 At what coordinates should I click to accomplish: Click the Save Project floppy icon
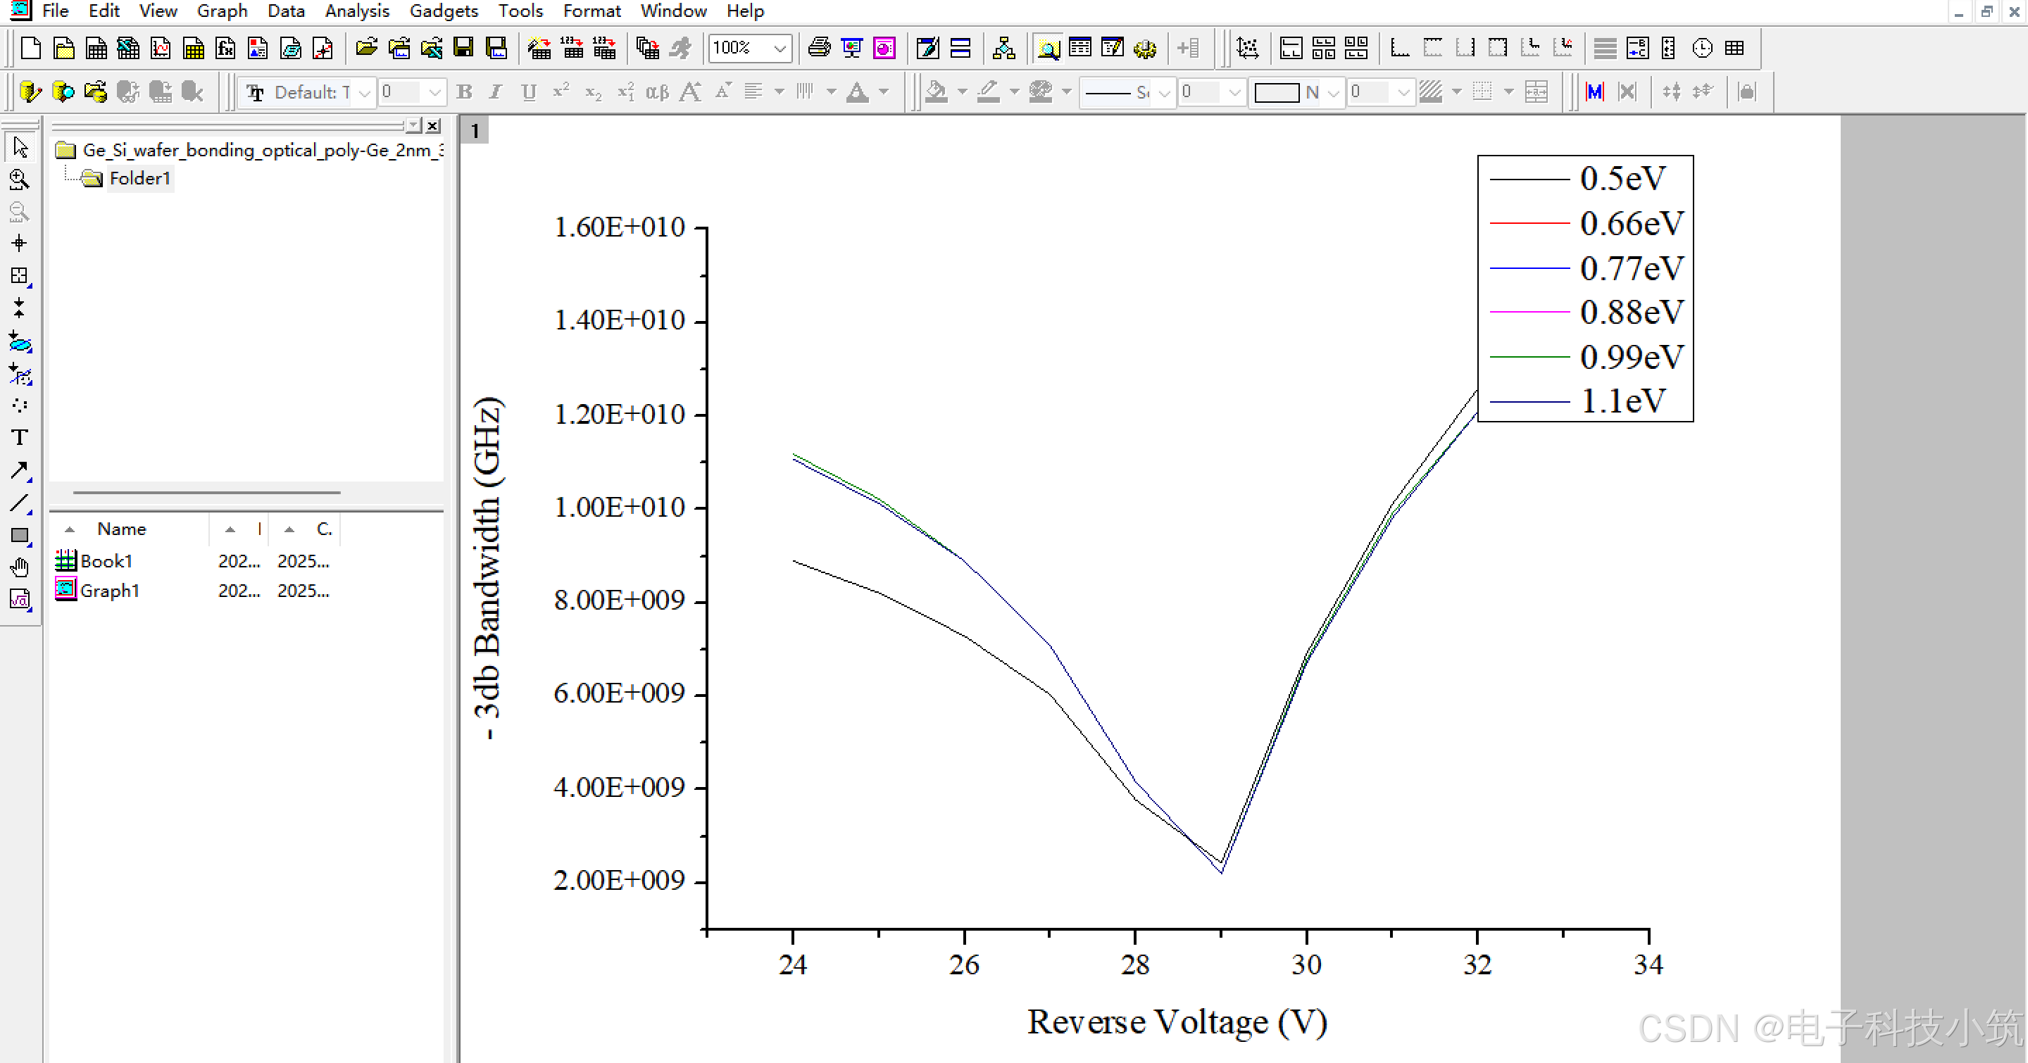464,48
